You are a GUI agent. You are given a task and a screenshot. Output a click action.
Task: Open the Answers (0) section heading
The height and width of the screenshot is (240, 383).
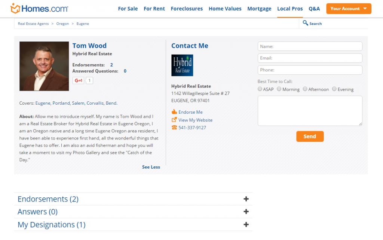coord(38,212)
